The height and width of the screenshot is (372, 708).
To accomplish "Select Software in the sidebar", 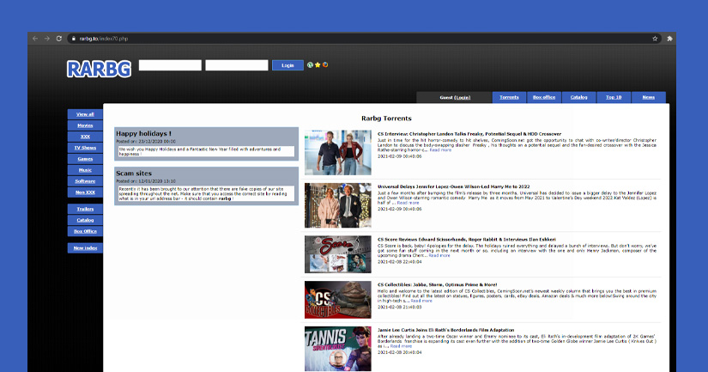I will click(85, 181).
